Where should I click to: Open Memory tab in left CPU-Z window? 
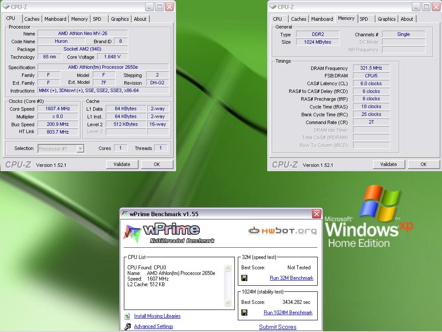tap(79, 19)
